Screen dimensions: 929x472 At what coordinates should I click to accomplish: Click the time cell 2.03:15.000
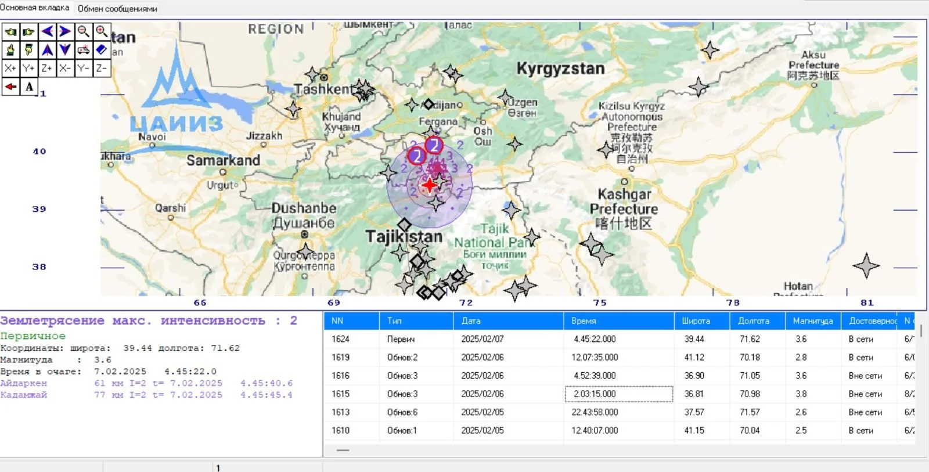tap(618, 394)
